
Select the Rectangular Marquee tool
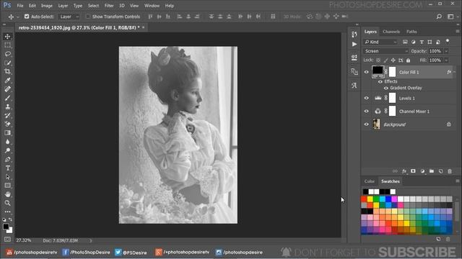pyautogui.click(x=8, y=45)
